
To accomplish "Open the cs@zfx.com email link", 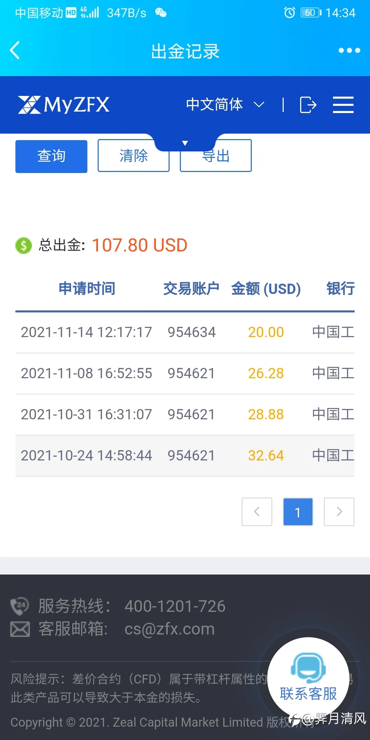I will click(170, 629).
